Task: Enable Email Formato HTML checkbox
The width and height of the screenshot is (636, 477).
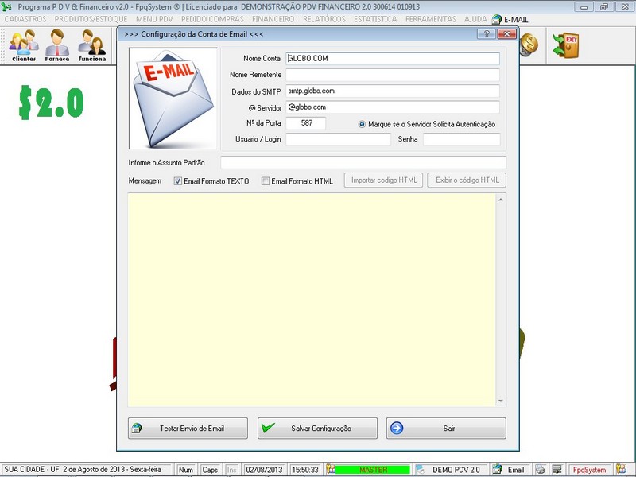Action: 266,181
